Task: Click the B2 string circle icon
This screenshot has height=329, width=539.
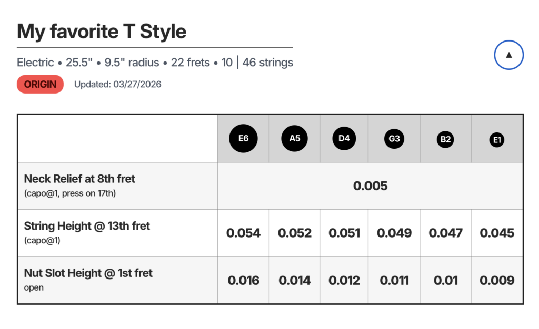Action: [445, 139]
